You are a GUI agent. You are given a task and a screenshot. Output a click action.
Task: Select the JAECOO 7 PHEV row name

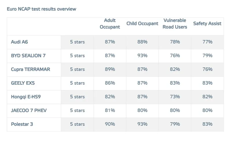pos(28,110)
